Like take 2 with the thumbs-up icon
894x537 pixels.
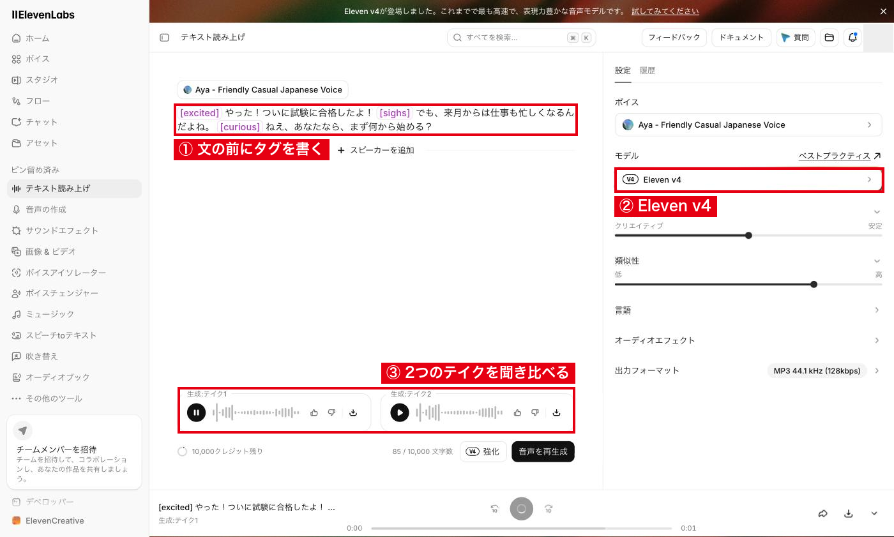517,412
